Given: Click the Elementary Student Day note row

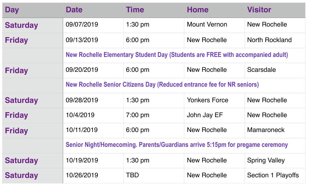Looking at the screenshot, I should click(x=184, y=56).
